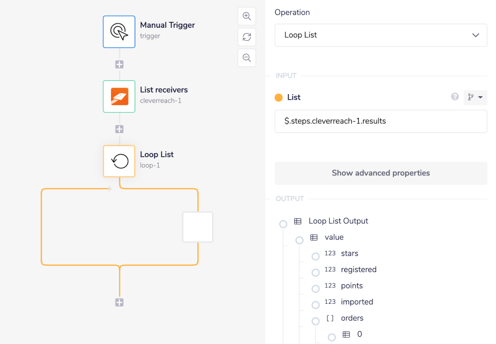The width and height of the screenshot is (496, 344).
Task: Click the CleverReach icon on List receivers node
Action: point(119,96)
